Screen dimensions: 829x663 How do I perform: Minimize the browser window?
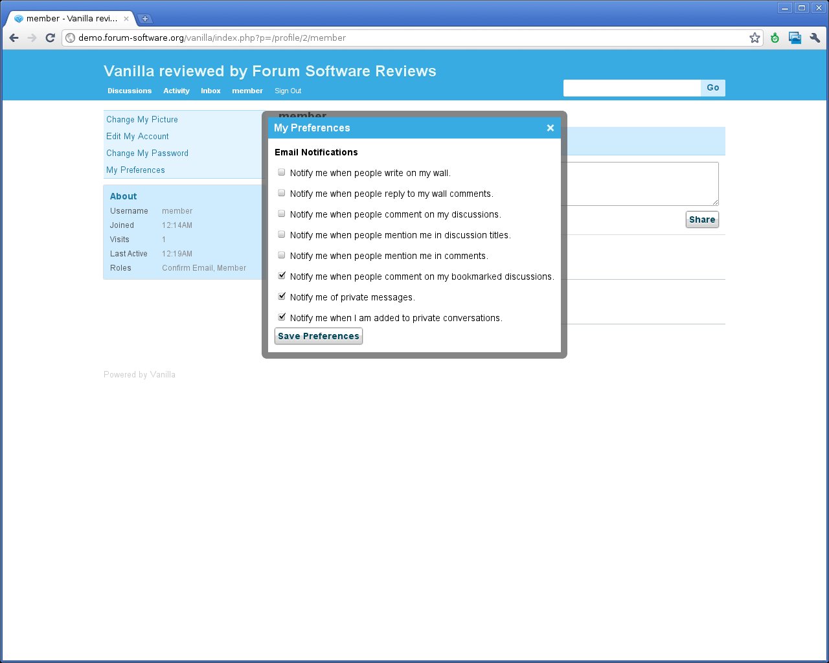point(785,8)
